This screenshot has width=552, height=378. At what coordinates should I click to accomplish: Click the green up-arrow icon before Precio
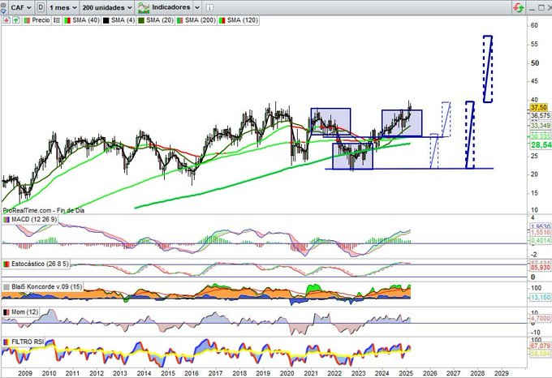point(15,20)
